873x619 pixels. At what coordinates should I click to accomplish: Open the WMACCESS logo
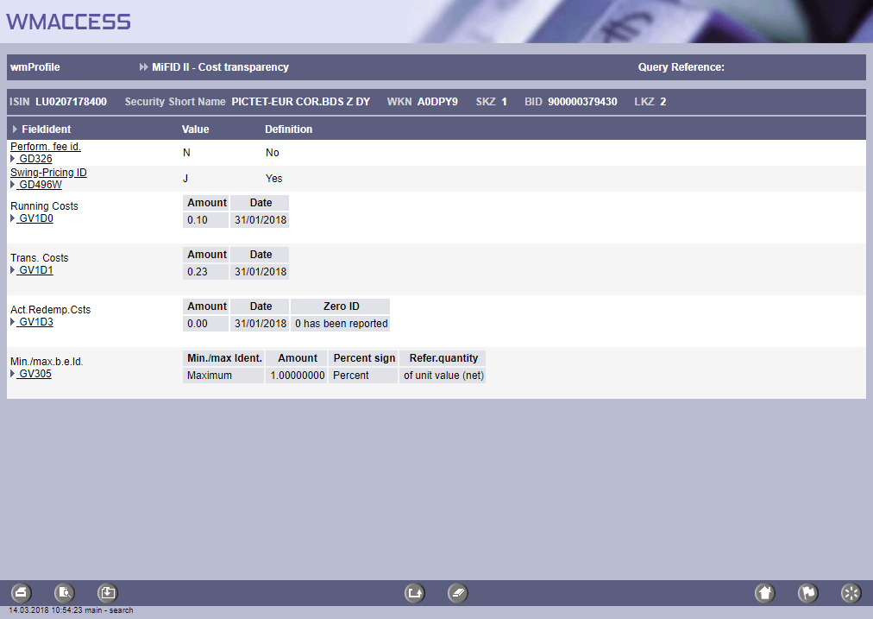pos(68,22)
